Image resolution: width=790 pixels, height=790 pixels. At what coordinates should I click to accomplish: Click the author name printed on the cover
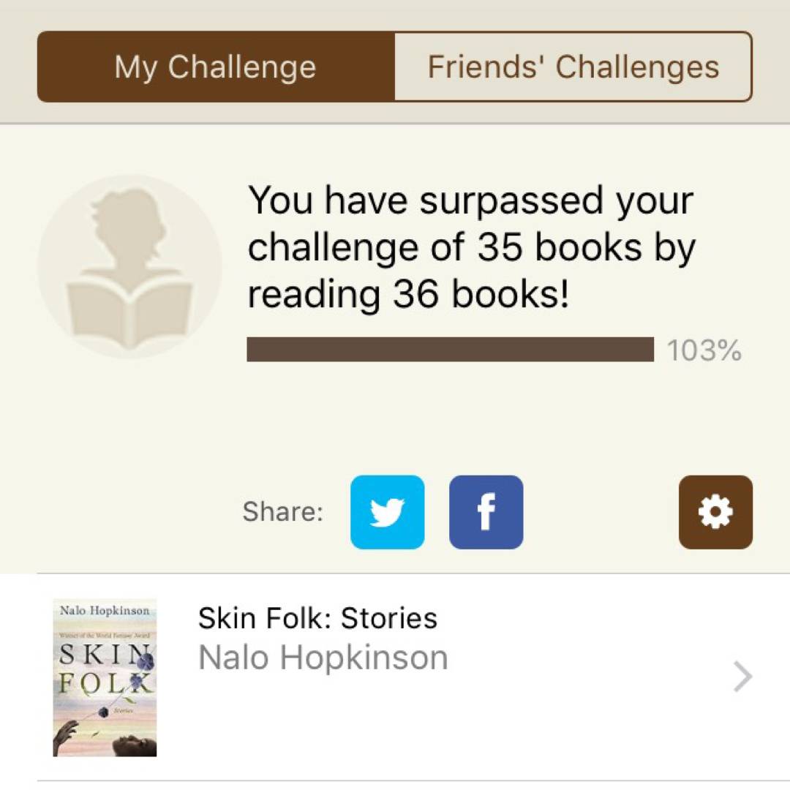(104, 610)
